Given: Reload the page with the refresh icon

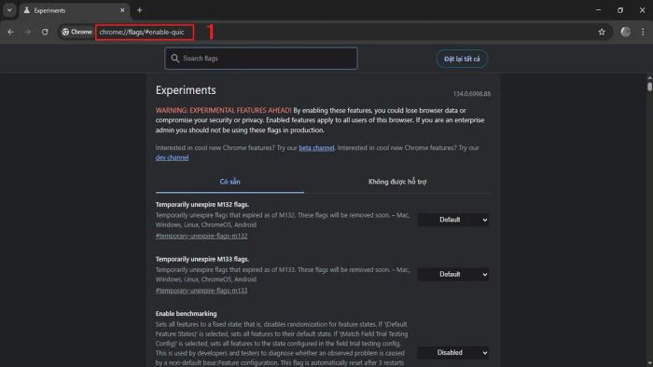Looking at the screenshot, I should coord(45,32).
